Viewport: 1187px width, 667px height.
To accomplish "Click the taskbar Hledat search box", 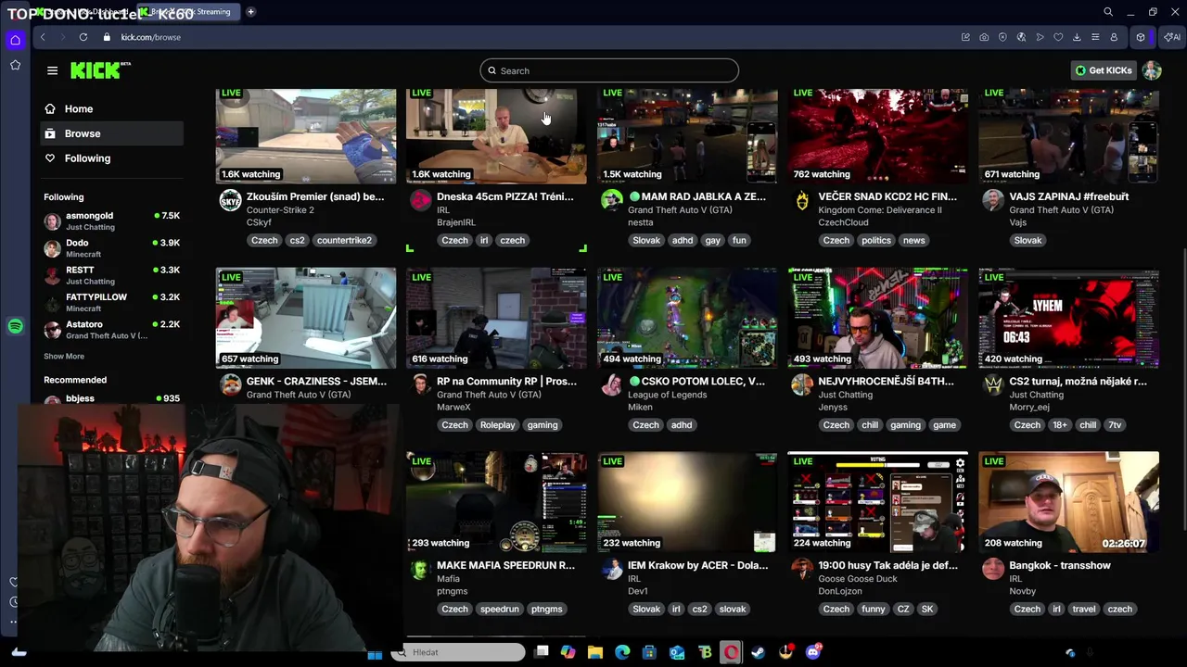I will (458, 652).
